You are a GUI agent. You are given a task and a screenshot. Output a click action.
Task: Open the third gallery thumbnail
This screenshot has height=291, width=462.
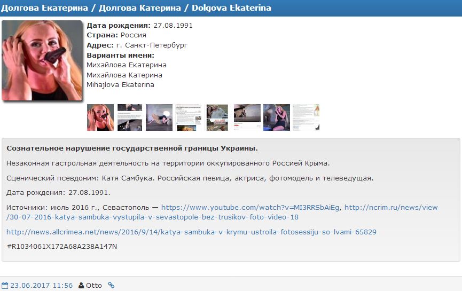click(159, 117)
